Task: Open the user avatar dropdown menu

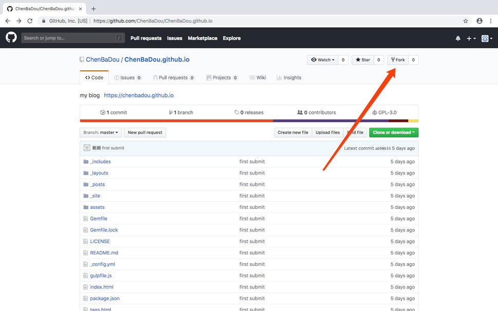Action: click(x=487, y=38)
